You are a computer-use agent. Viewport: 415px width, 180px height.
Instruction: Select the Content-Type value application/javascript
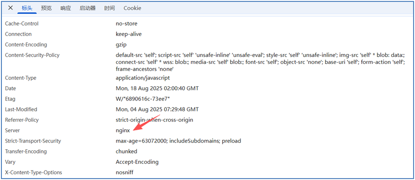[143, 78]
